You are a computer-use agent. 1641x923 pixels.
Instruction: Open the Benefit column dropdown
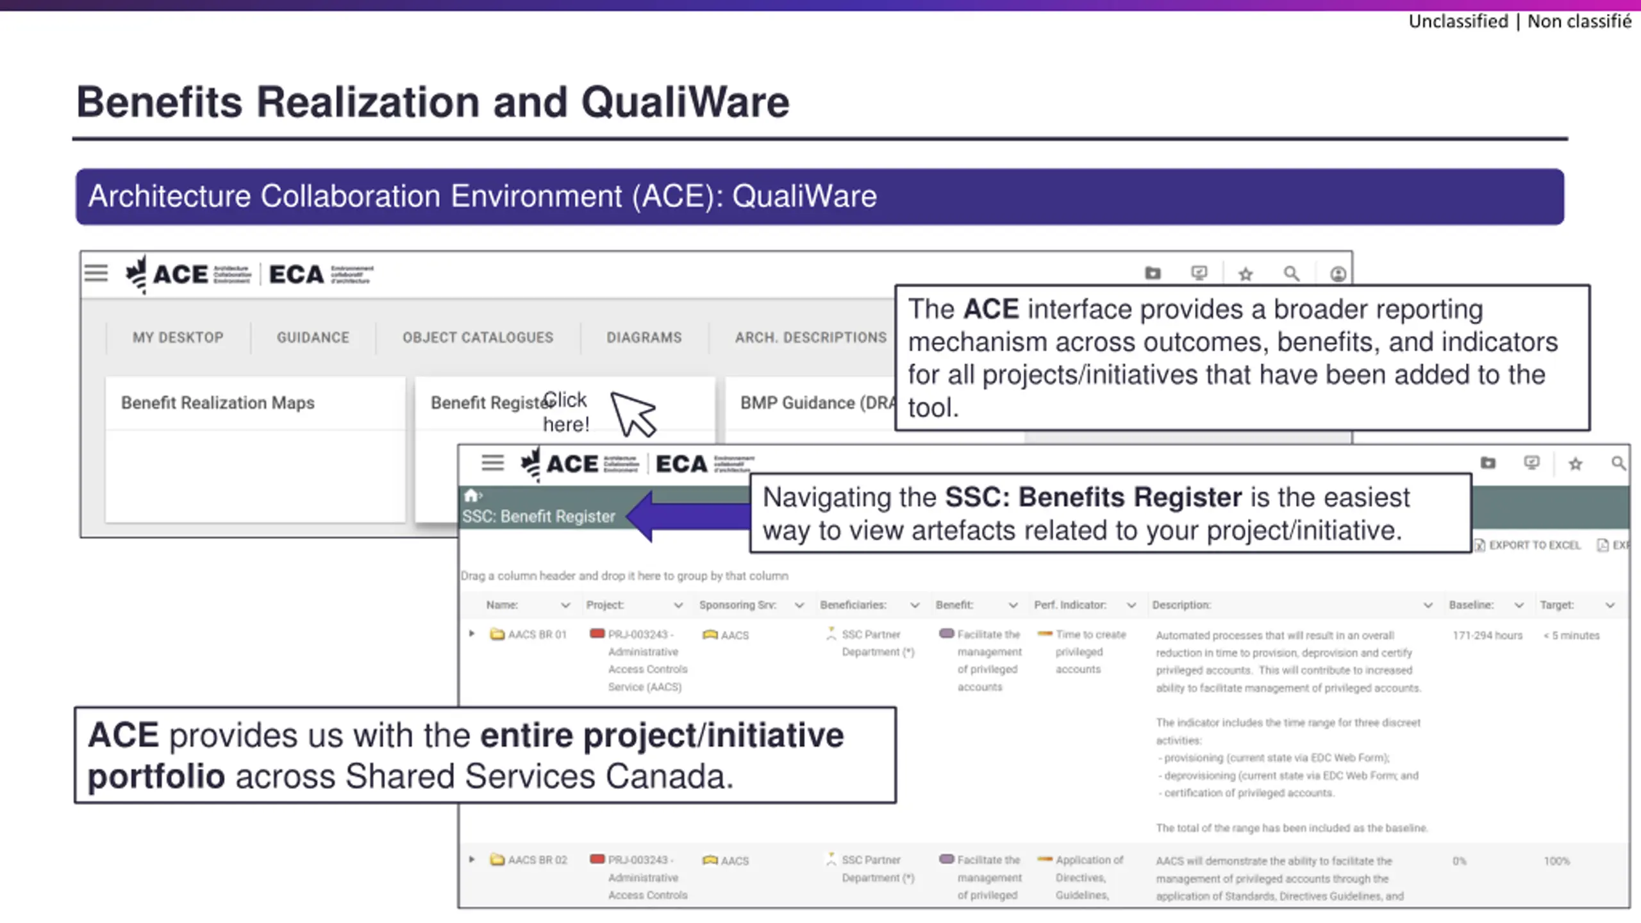1013,605
